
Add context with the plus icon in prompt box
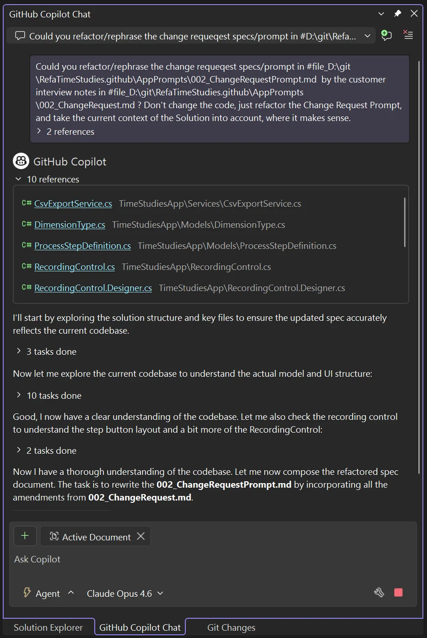pos(25,536)
